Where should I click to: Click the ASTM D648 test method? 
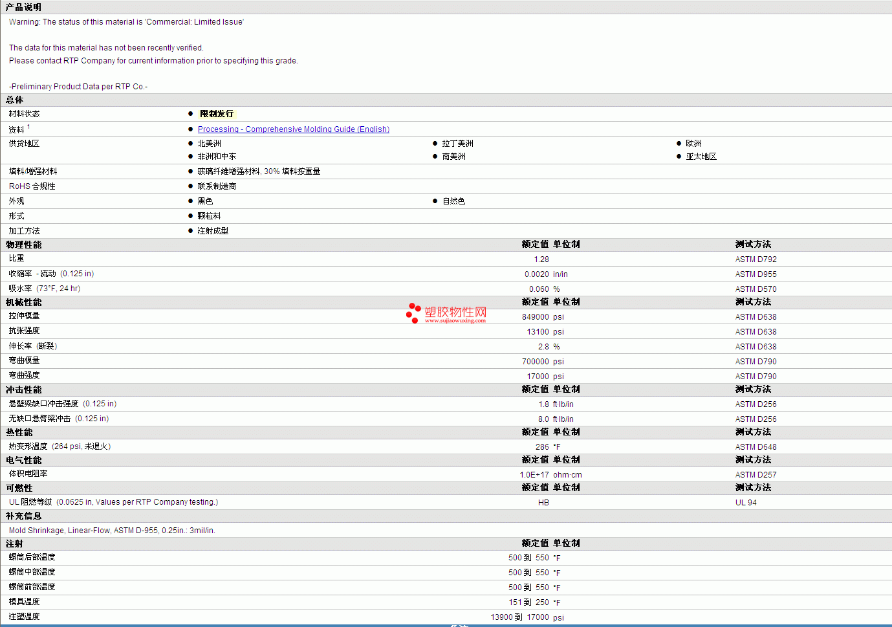756,447
